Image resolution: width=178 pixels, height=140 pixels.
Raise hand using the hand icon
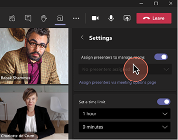(x=44, y=18)
